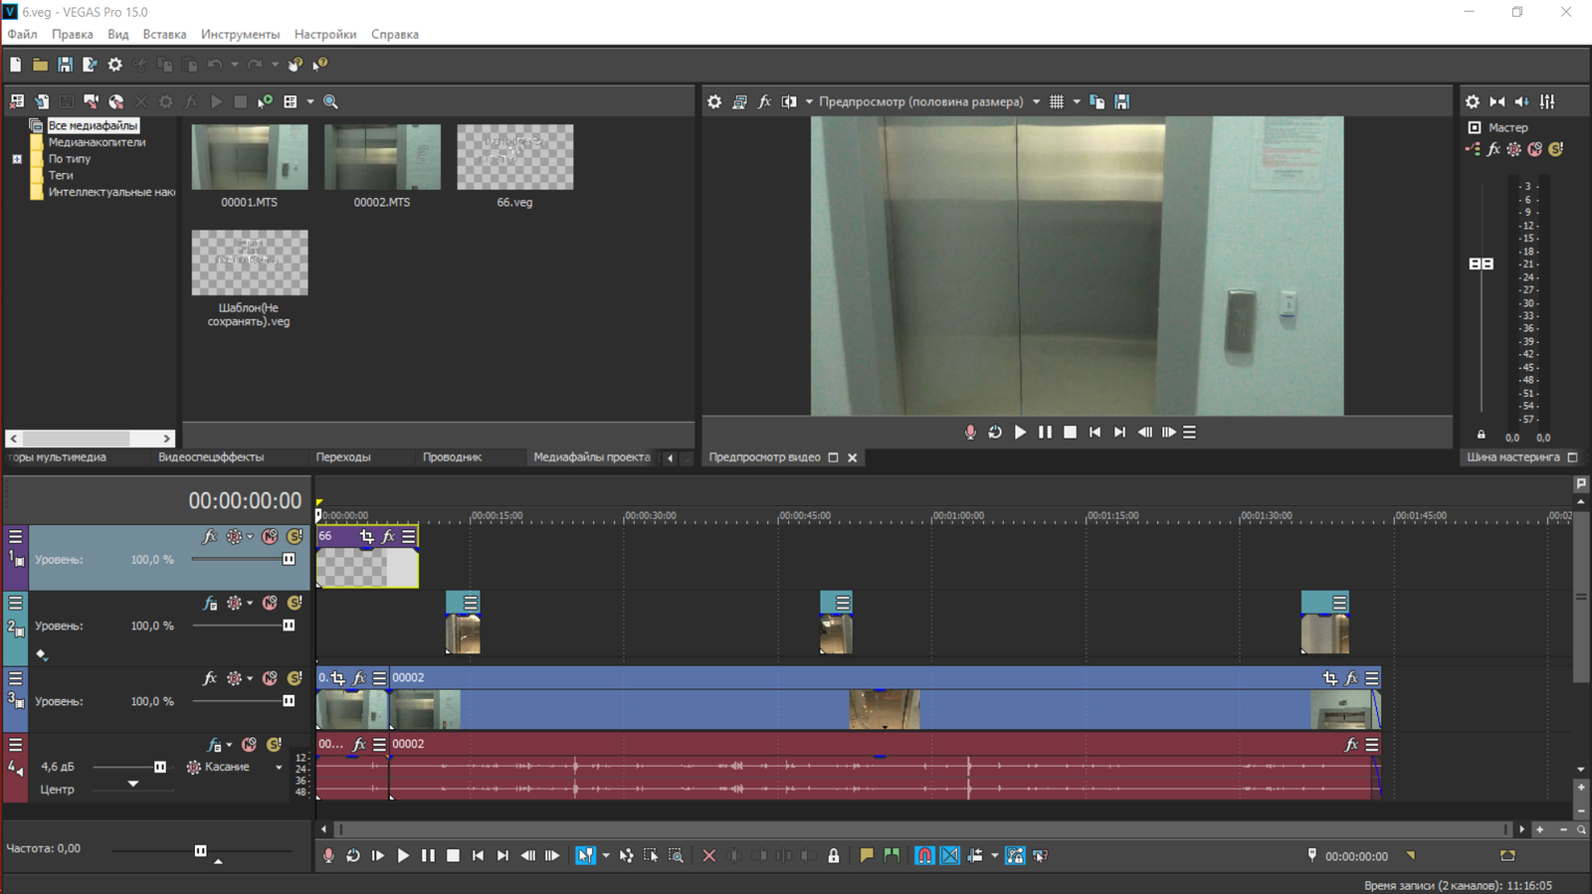This screenshot has height=894, width=1592.
Task: Open preview quality dropdown
Action: pos(1036,101)
